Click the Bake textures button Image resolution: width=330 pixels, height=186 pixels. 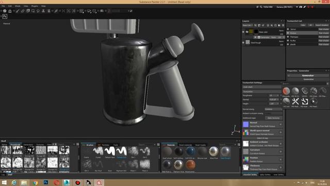(274, 118)
